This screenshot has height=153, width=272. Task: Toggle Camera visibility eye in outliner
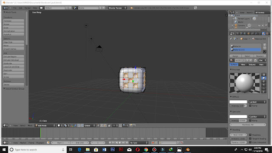coord(259,25)
